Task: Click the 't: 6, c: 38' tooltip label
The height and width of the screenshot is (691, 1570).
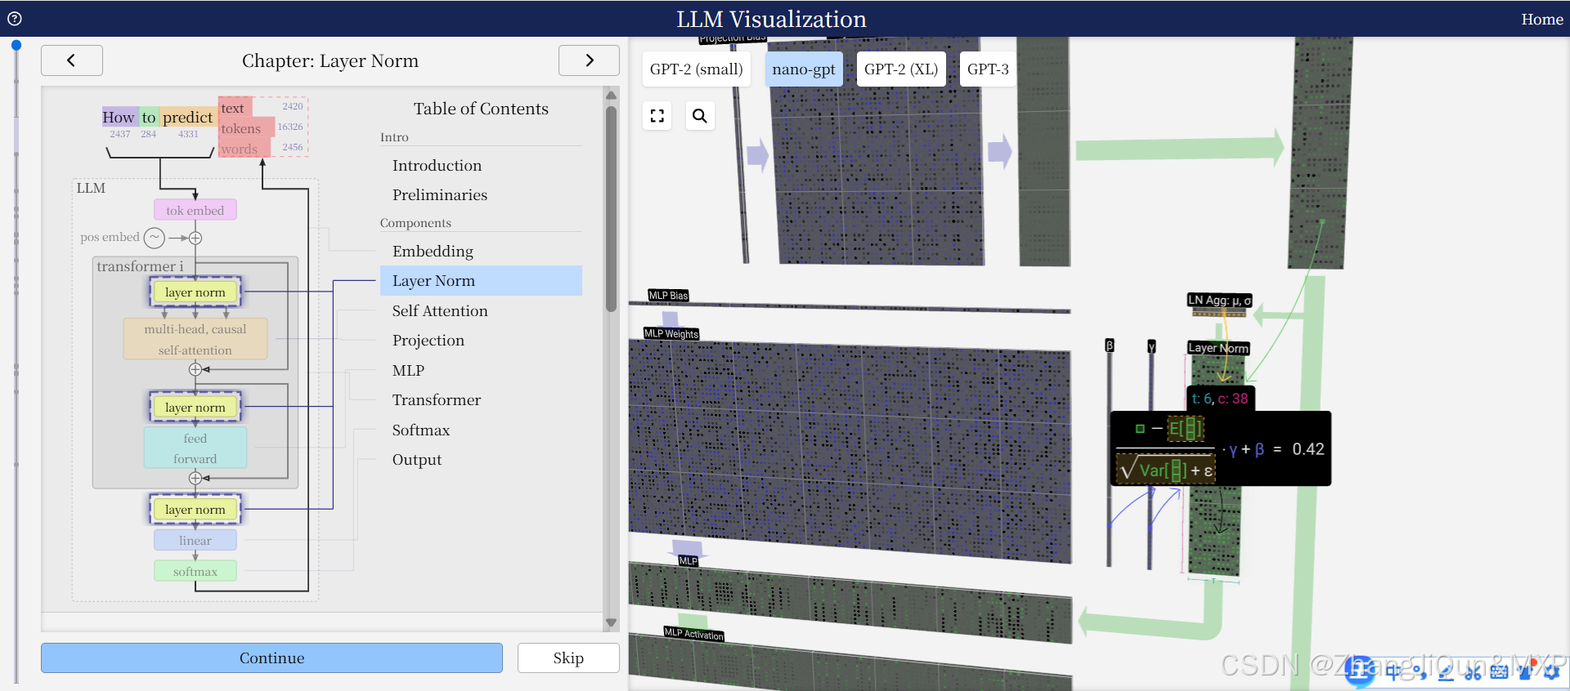Action: 1220,399
